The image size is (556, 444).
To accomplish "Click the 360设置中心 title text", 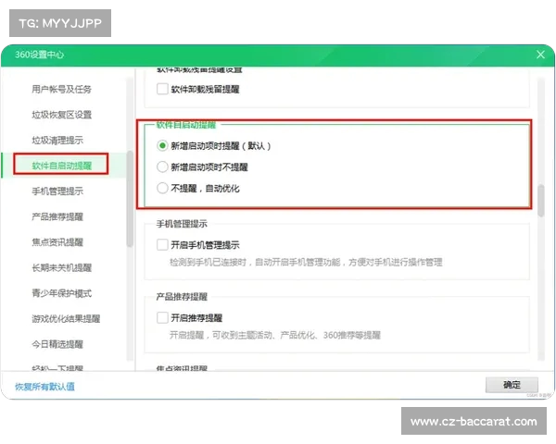I will (39, 55).
